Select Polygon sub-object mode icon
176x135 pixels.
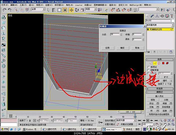click(x=163, y=63)
